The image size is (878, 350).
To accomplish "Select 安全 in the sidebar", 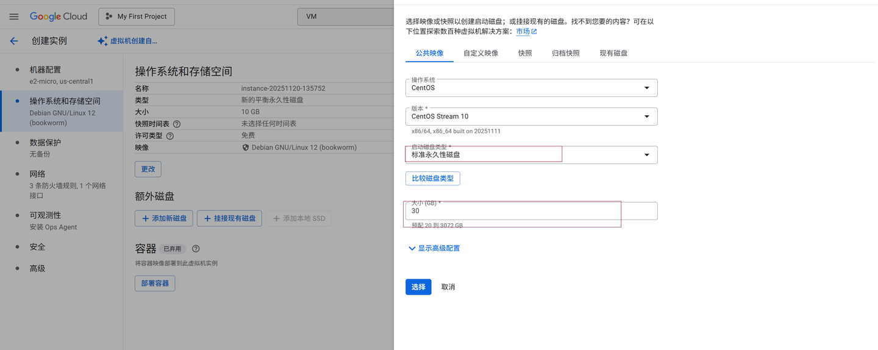I will [x=61, y=247].
